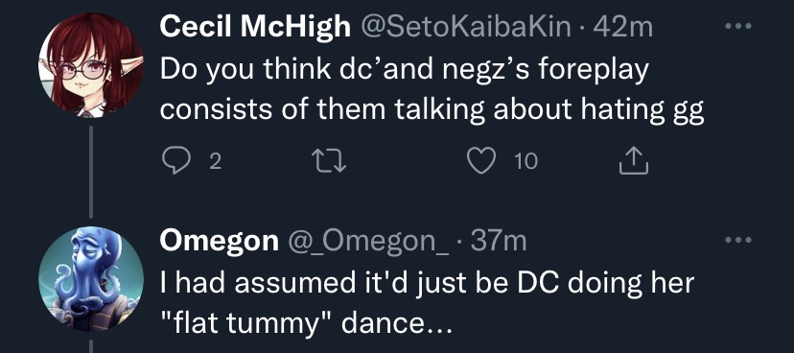Open Omegon's reply text about the dance
This screenshot has height=353, width=794.
(x=427, y=303)
